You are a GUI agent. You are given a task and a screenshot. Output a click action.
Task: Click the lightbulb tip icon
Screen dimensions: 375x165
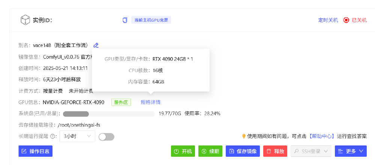click(x=244, y=136)
